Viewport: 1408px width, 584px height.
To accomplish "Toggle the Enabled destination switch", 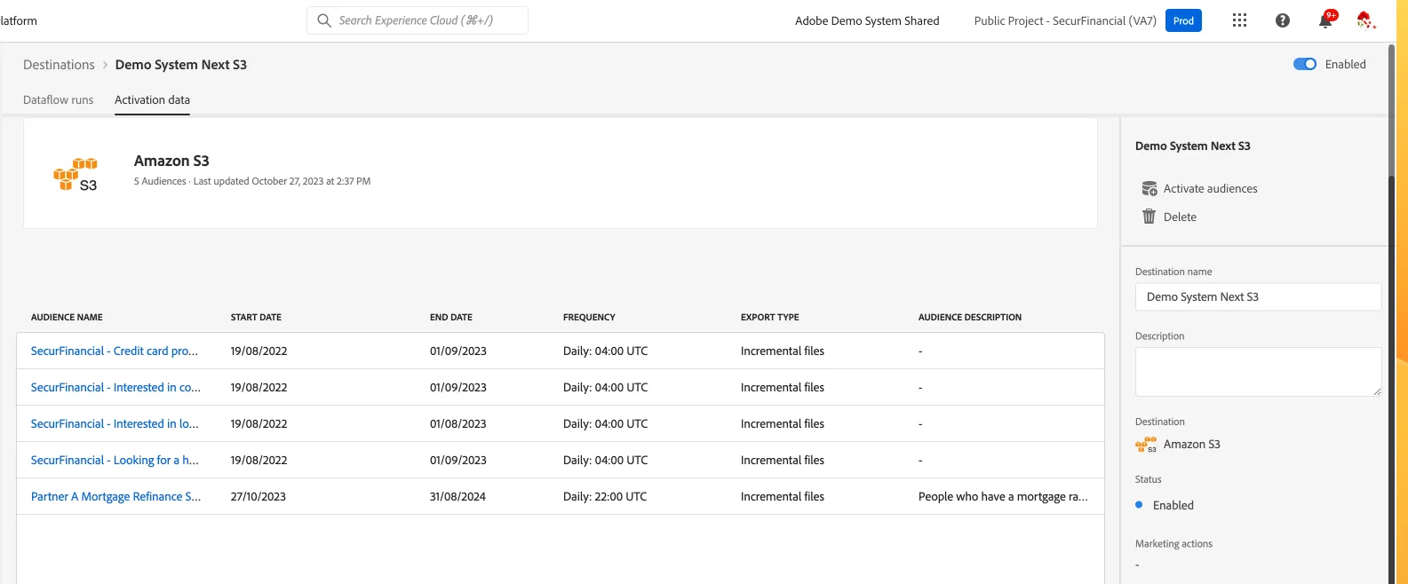I will [x=1305, y=64].
